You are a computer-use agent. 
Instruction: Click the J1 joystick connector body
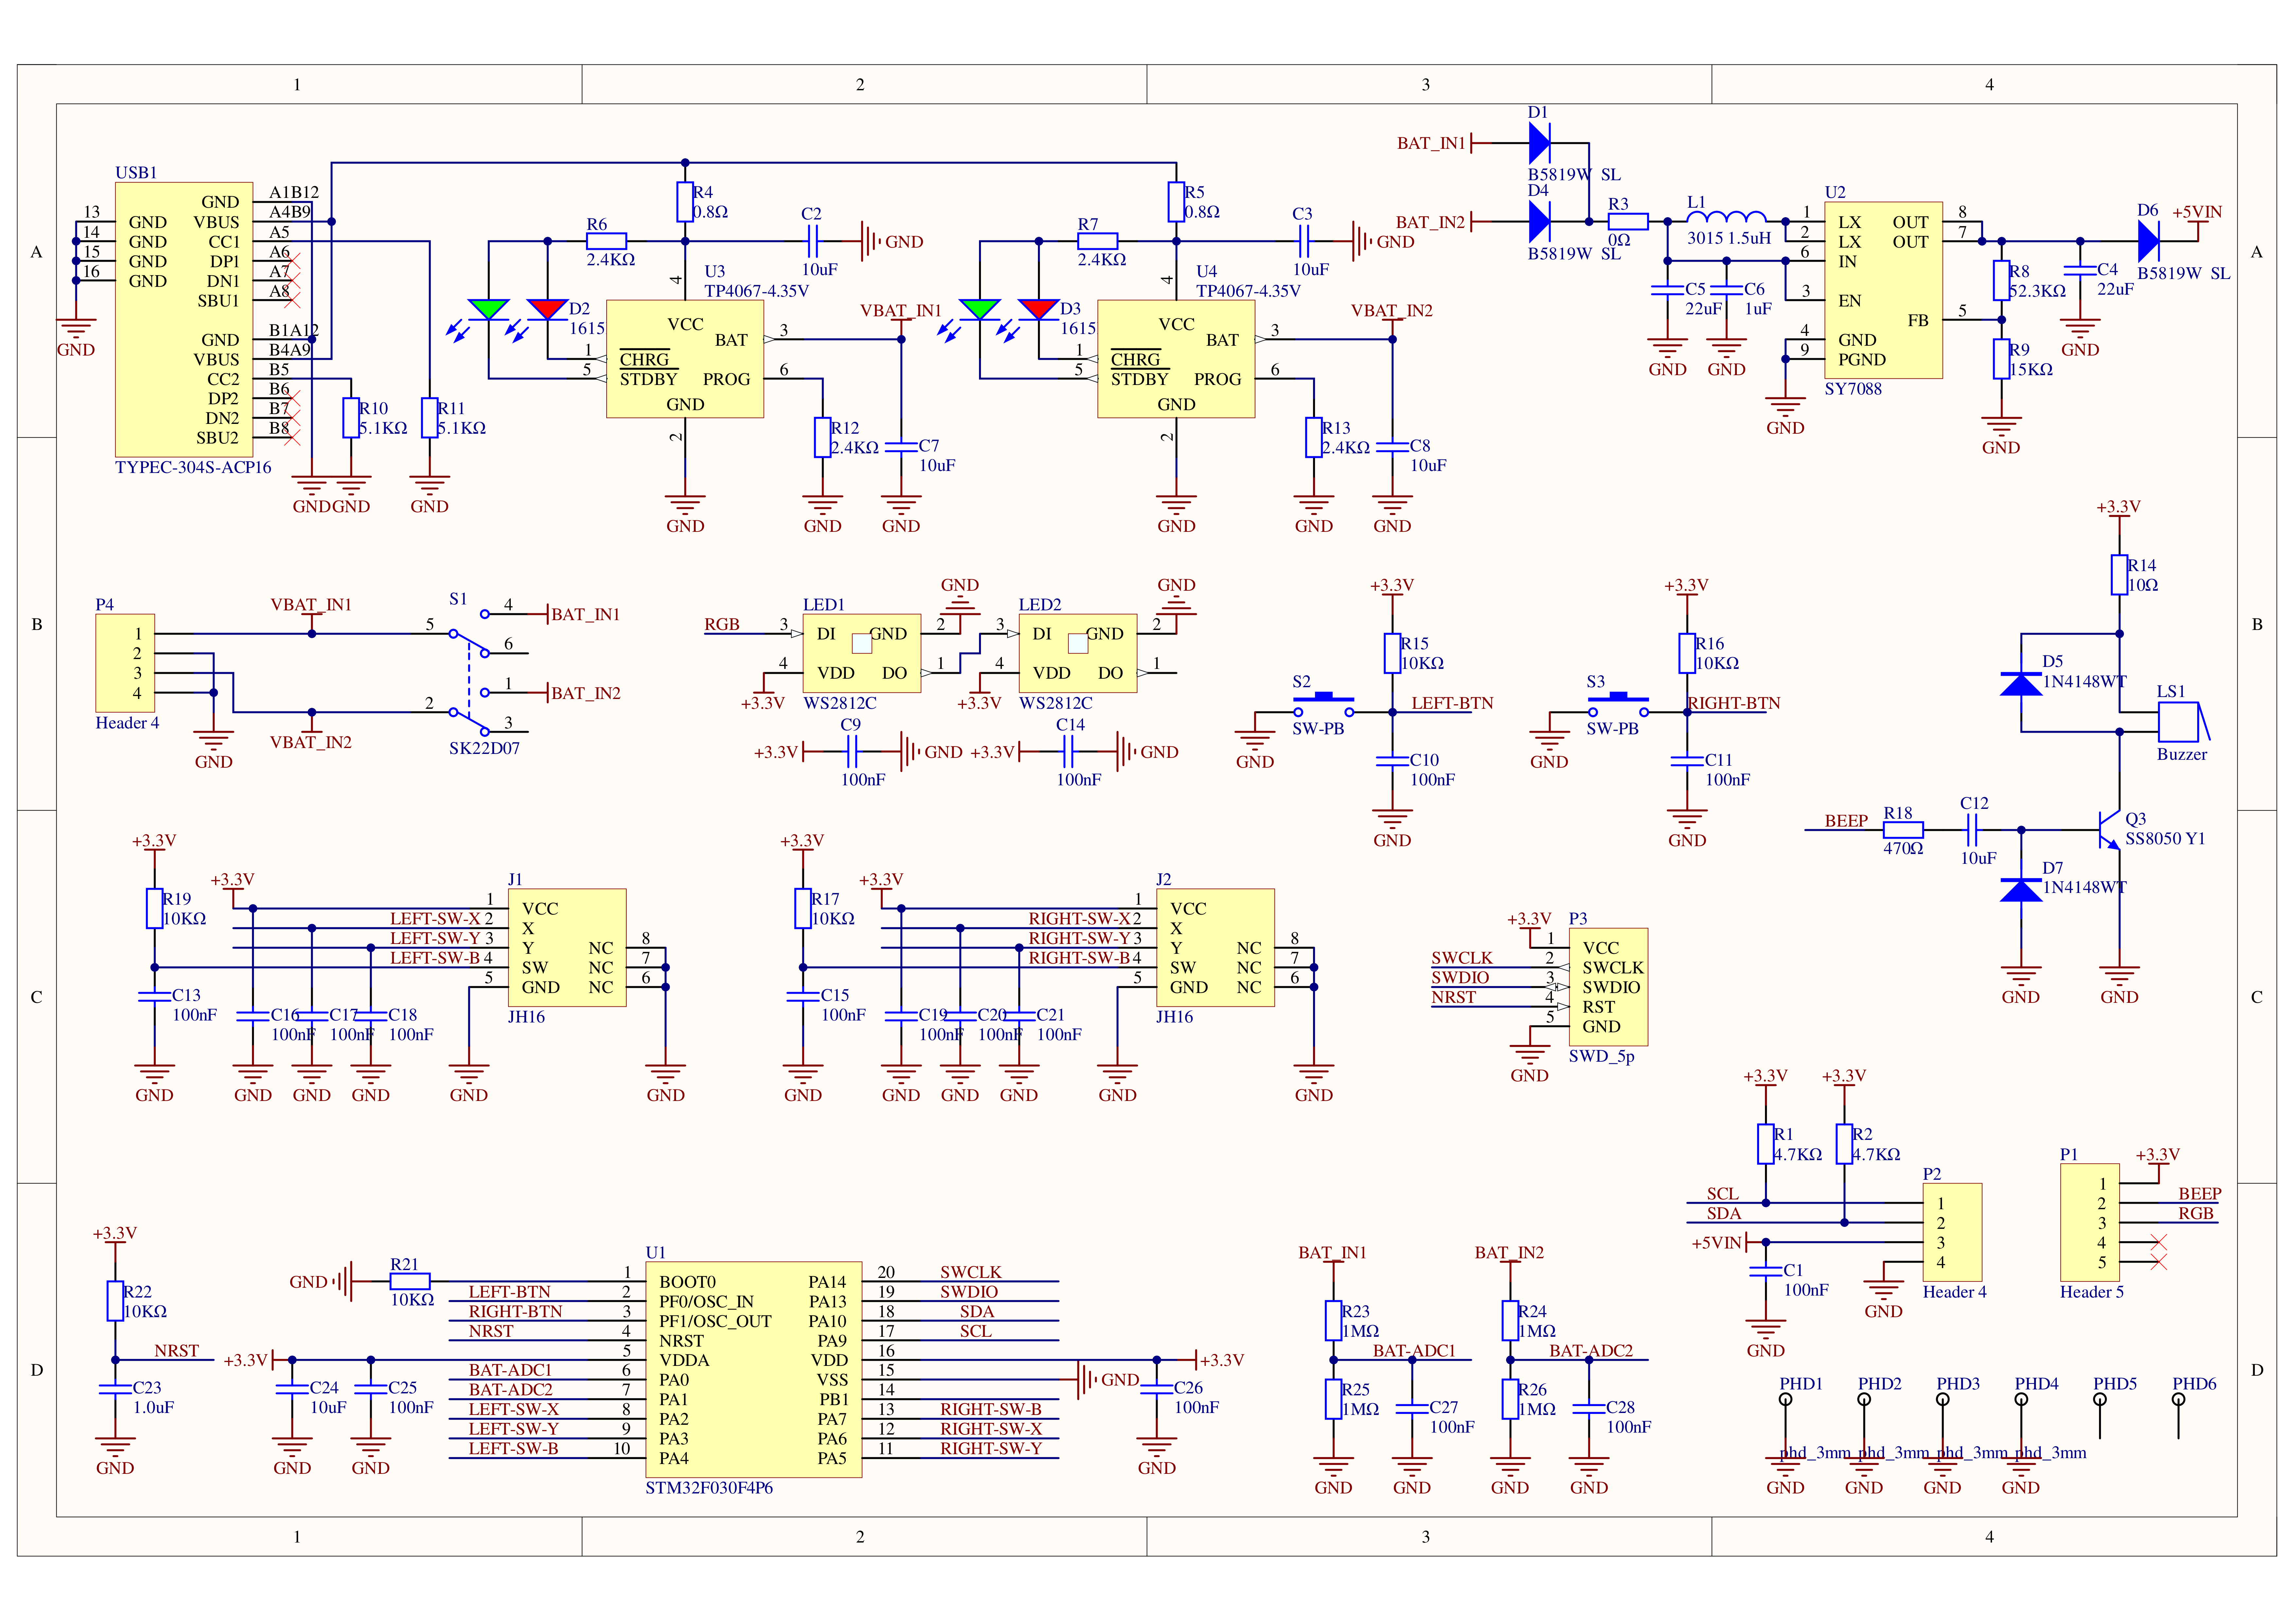[x=567, y=948]
